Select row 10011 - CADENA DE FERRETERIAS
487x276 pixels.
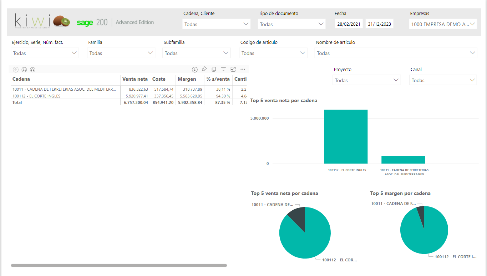[64, 89]
